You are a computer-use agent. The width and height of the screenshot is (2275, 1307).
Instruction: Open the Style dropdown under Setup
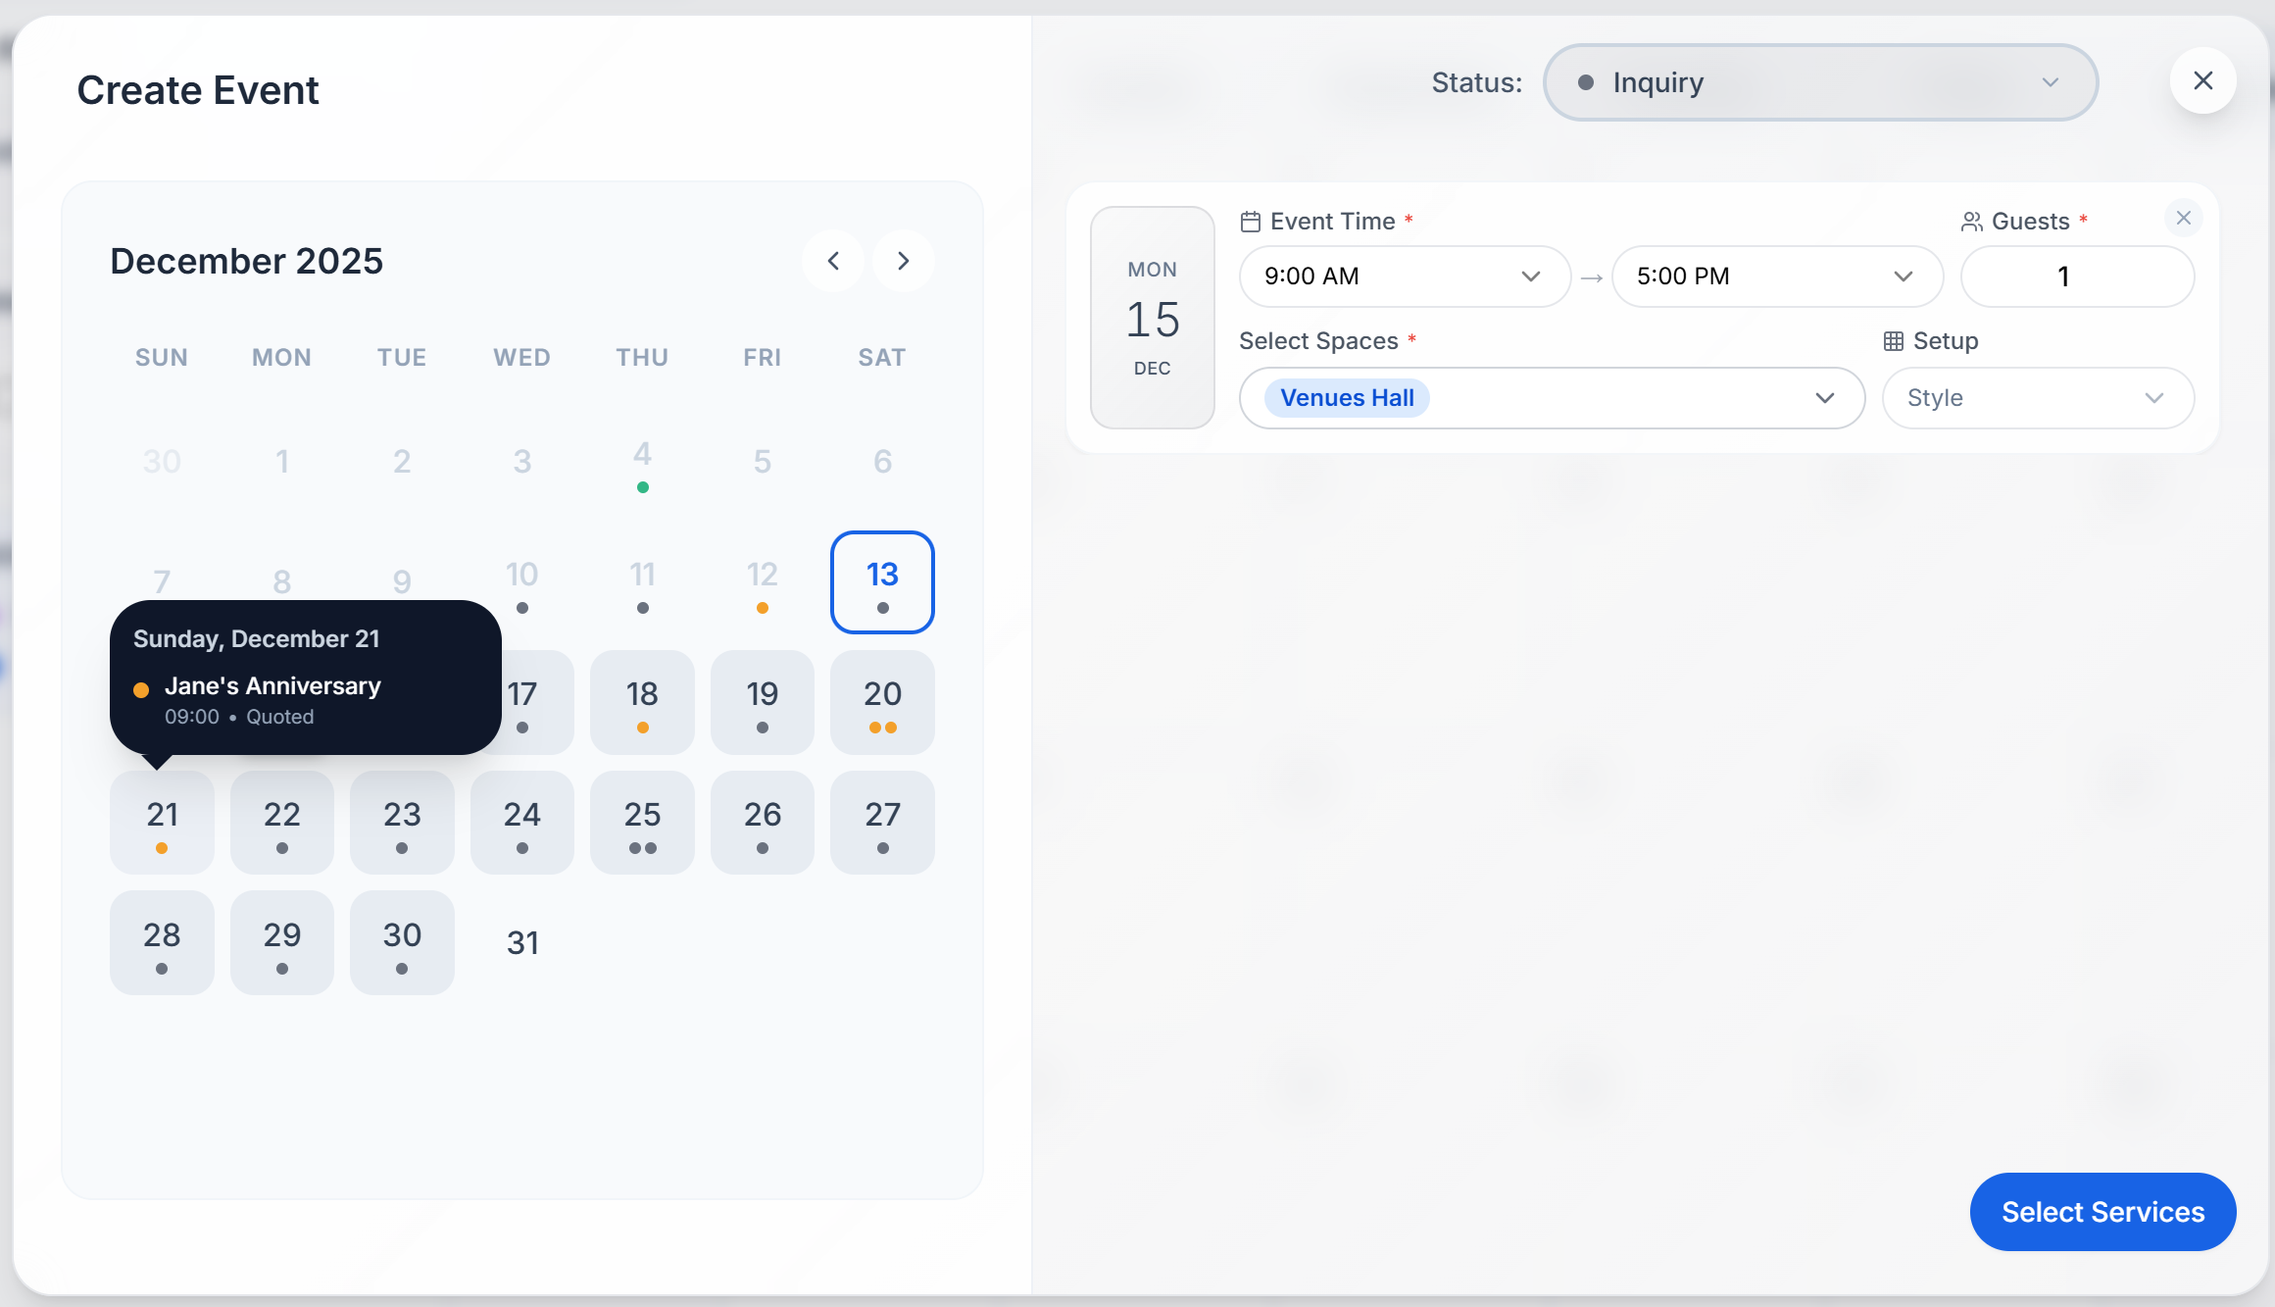[x=2038, y=398]
